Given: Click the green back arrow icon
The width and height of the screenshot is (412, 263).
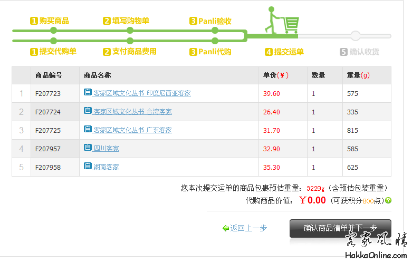Looking at the screenshot, I should coord(226,228).
